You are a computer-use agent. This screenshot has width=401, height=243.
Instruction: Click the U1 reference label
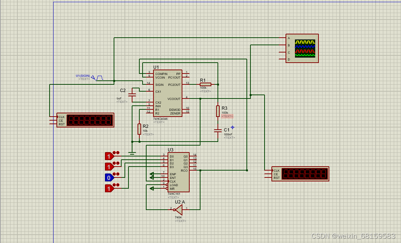pos(156,67)
